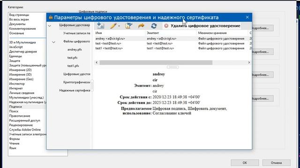Open the dropdown arrow beside the pencil icon
This screenshot has height=168, width=300.
119,26
